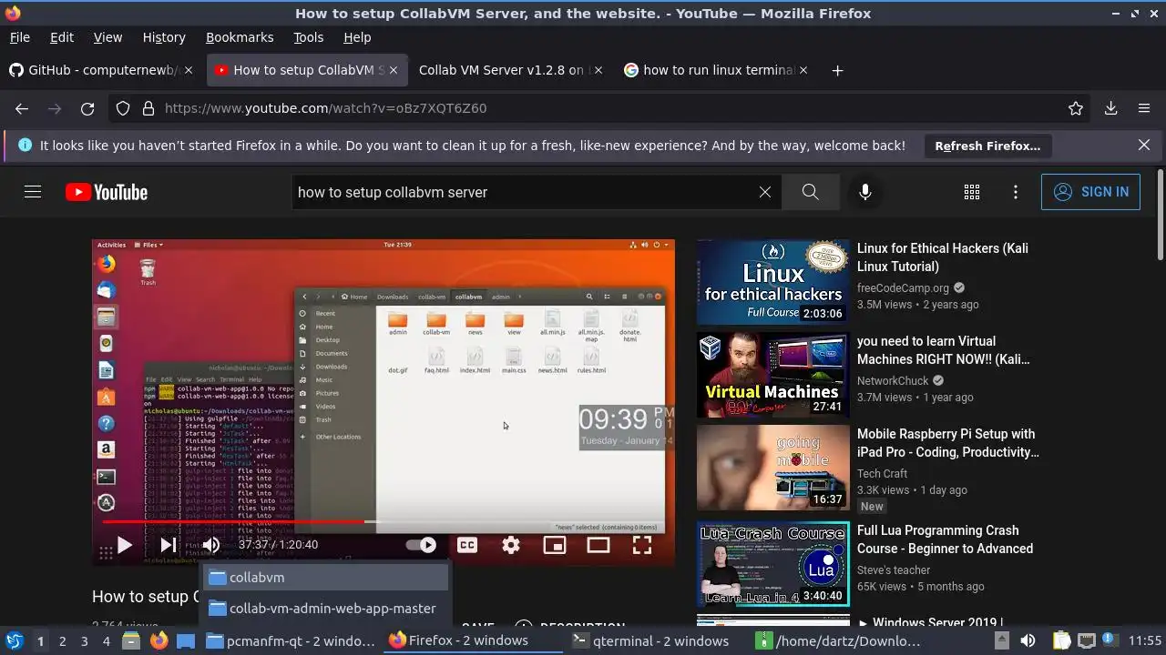Toggle closed captions on the video
1166x655 pixels.
coord(467,545)
